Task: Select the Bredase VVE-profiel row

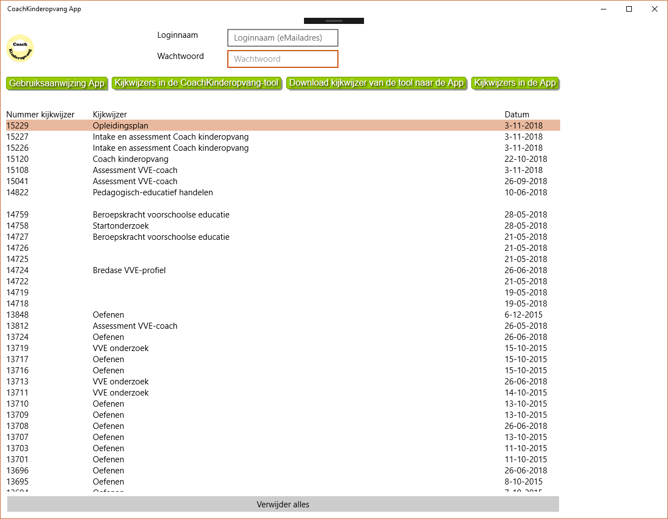Action: [x=283, y=270]
